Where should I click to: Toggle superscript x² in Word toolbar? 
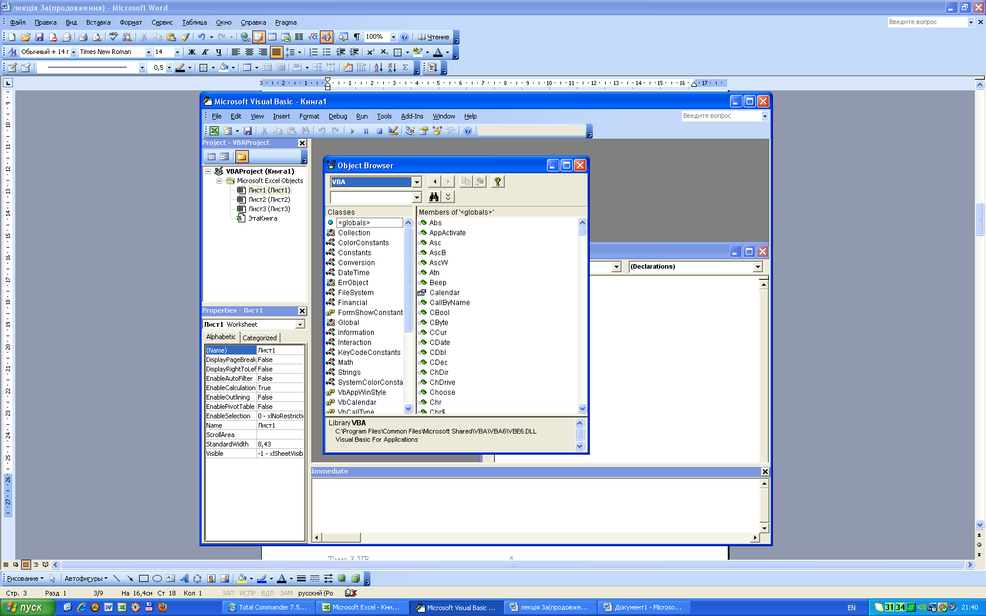[x=370, y=52]
